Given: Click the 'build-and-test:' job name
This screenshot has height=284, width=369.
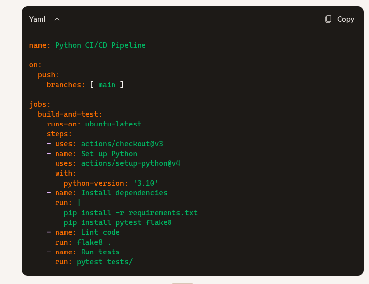Looking at the screenshot, I should [70, 114].
